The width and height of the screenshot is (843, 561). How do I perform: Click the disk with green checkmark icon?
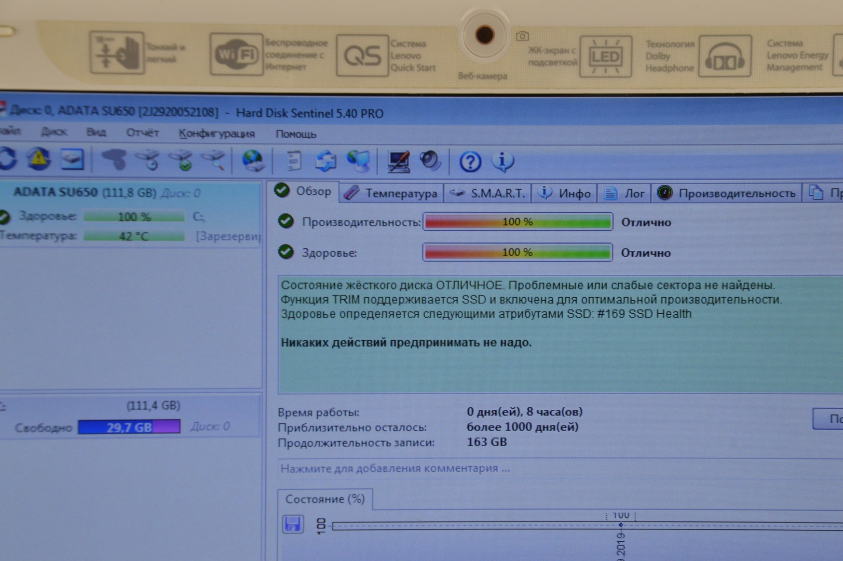pos(182,161)
